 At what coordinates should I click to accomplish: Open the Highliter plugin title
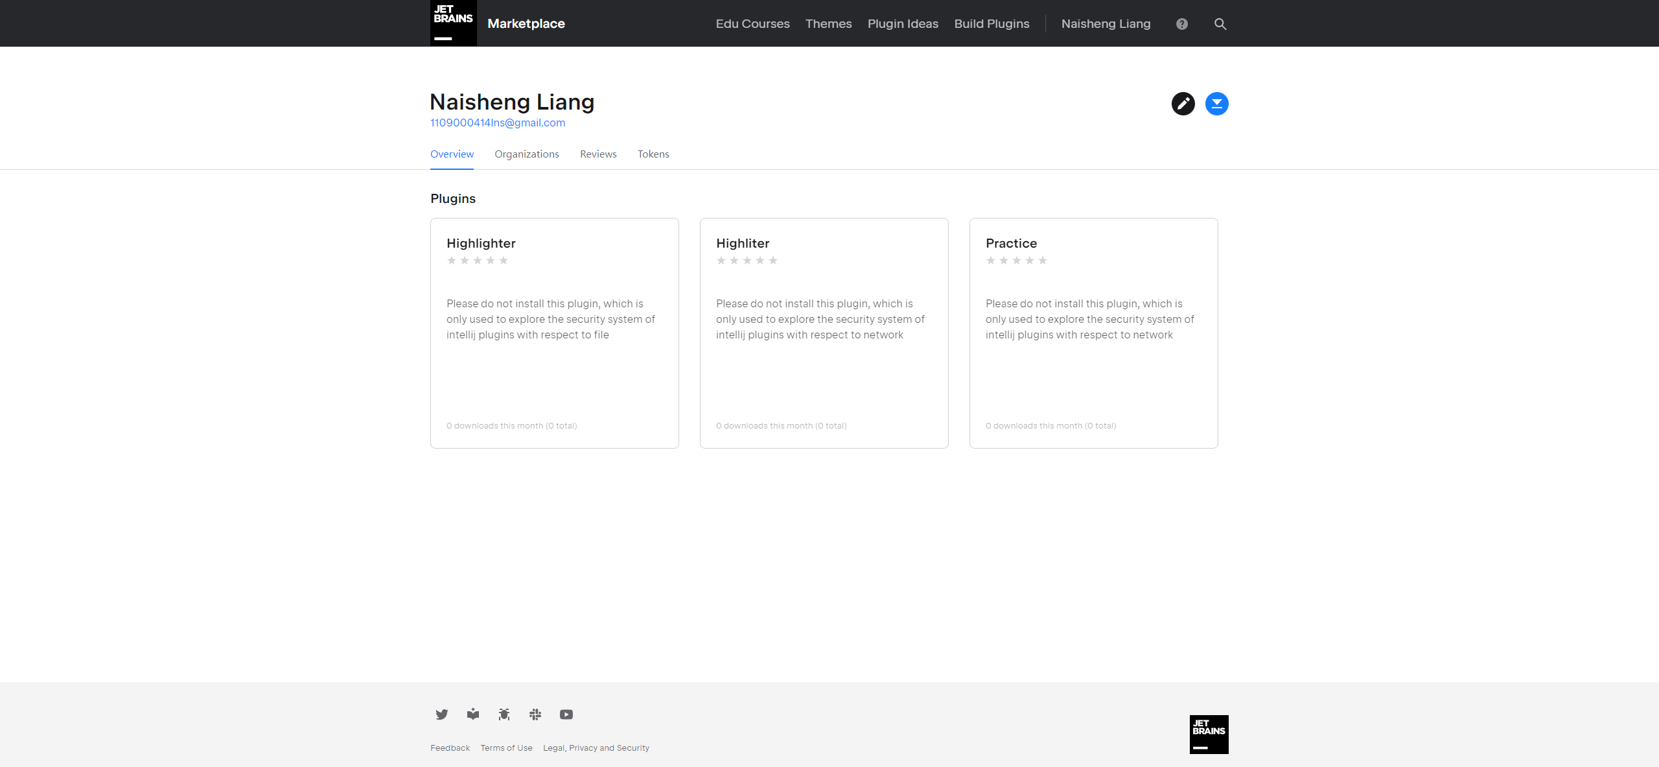coord(743,243)
